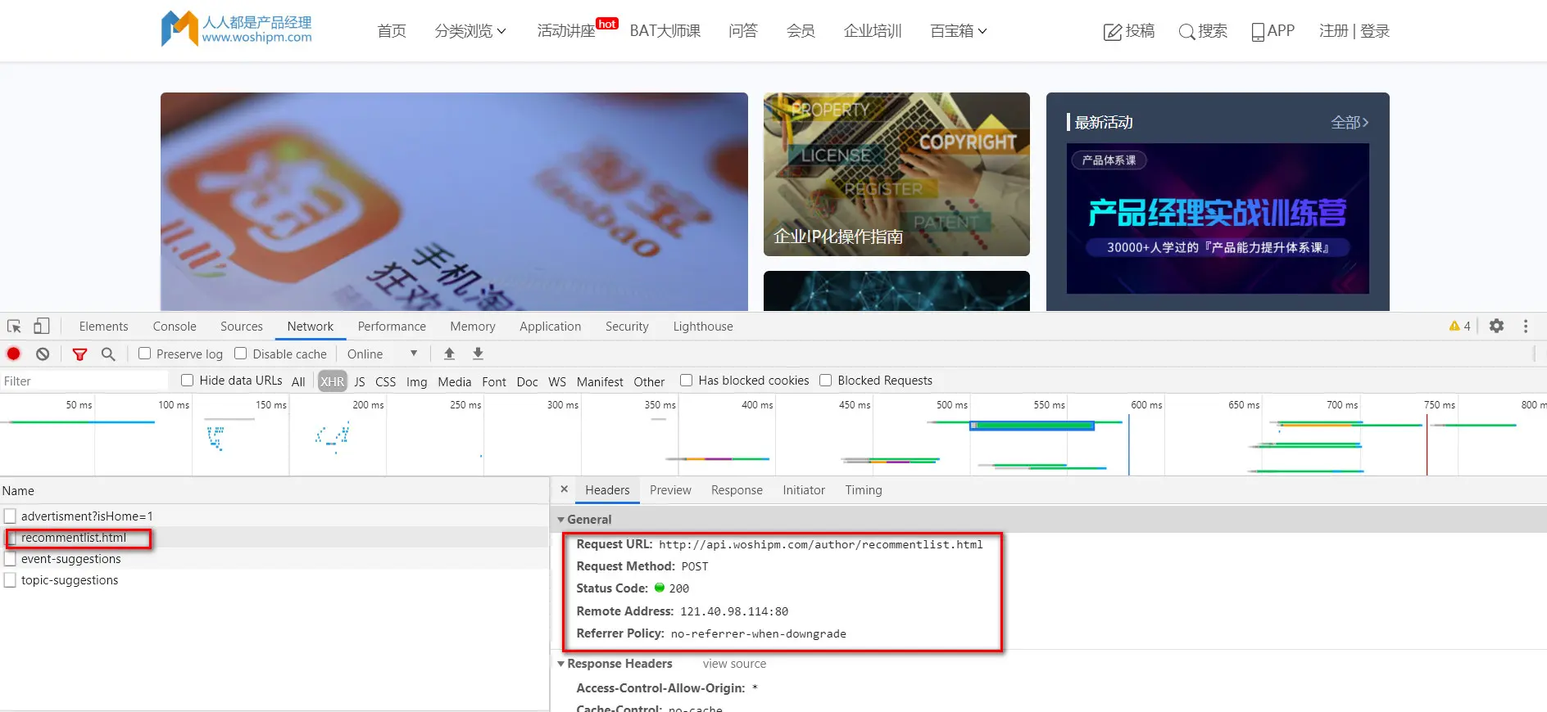This screenshot has height=712, width=1547.
Task: Open the 分类浏览 dropdown menu
Action: pos(470,31)
